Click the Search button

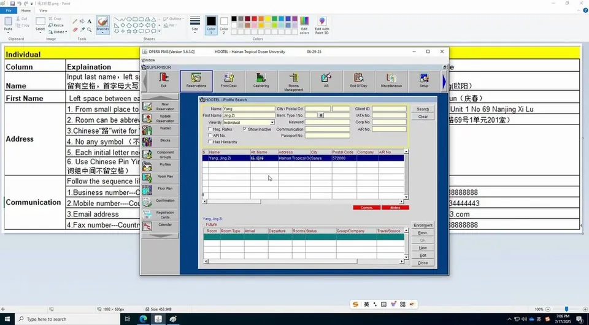click(423, 109)
